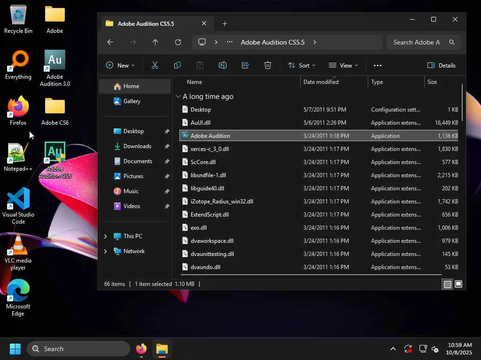Launch Visual Studio Code desktop shortcut
The height and width of the screenshot is (360, 481).
18,206
